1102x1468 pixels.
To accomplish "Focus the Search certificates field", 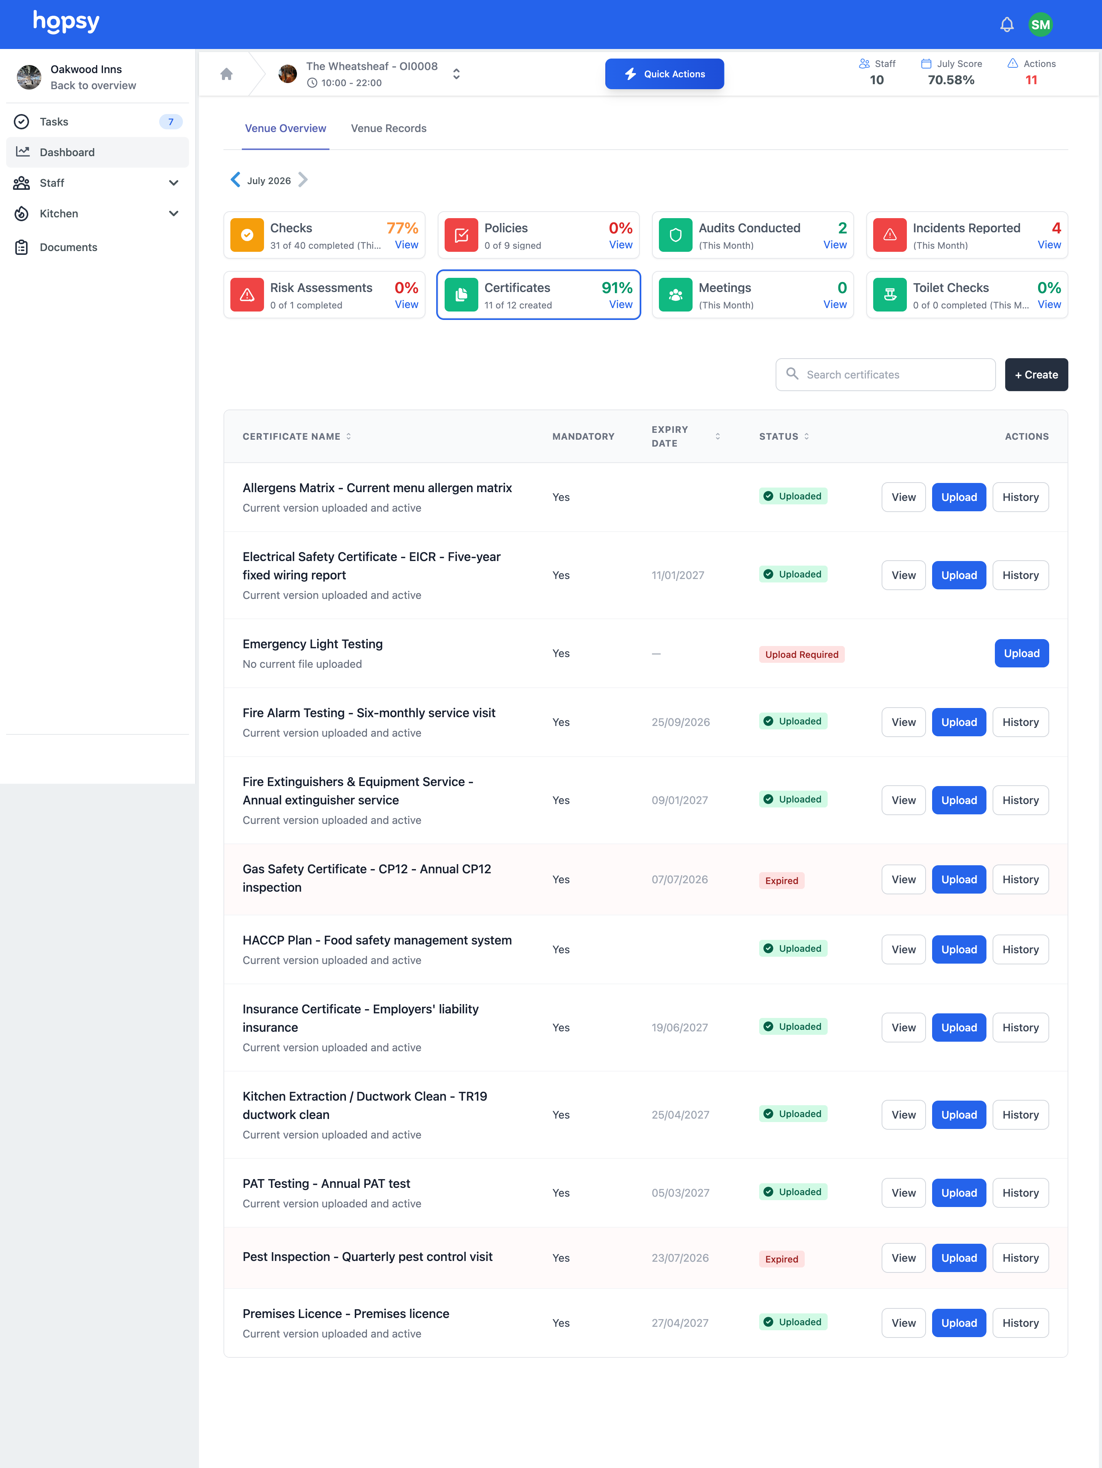I will point(886,375).
